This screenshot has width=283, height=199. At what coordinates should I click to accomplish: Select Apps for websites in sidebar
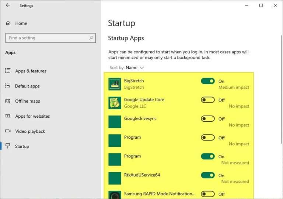pyautogui.click(x=32, y=116)
